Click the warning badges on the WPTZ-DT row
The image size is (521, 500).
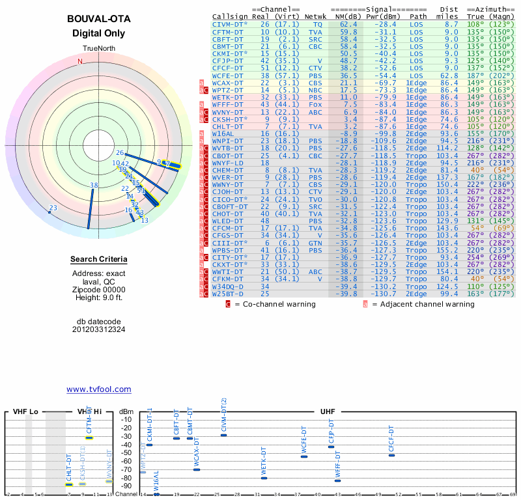click(x=204, y=90)
